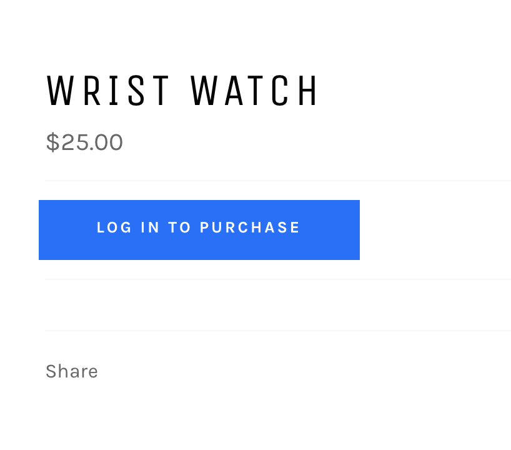This screenshot has width=511, height=450.
Task: Click the $25.00 price text
Action: tap(84, 142)
